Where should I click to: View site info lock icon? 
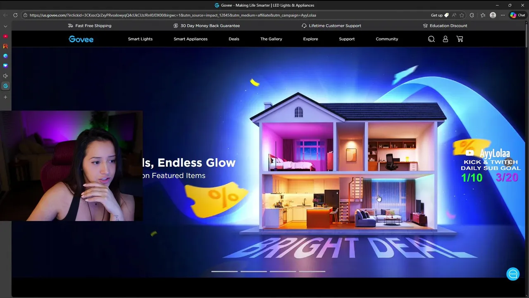pyautogui.click(x=25, y=15)
